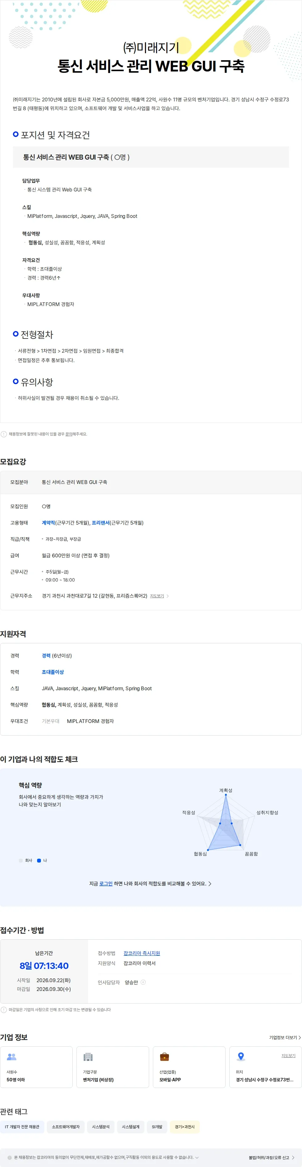
Task: Click the 계획성 label on the radar chart
Action: pos(226,790)
